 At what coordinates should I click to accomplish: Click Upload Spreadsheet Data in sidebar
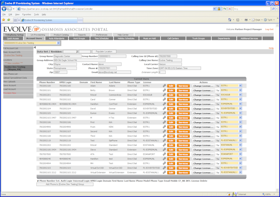click(15, 78)
